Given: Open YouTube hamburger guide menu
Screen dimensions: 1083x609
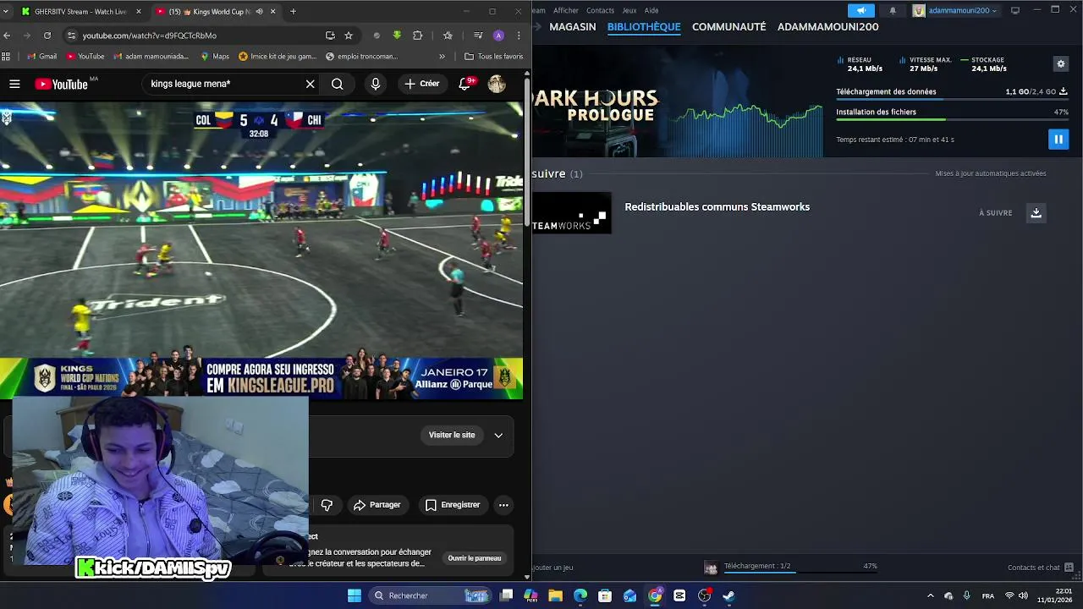Looking at the screenshot, I should point(14,84).
